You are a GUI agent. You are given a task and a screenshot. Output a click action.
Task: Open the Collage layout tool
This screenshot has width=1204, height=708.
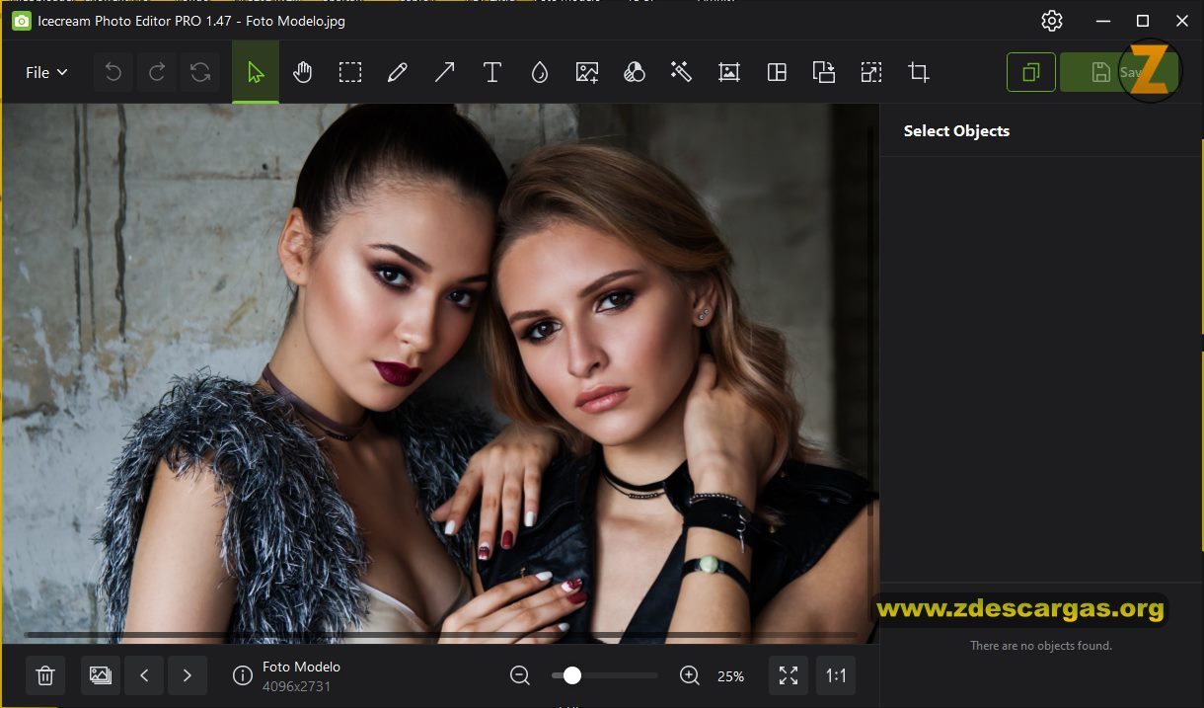coord(777,72)
